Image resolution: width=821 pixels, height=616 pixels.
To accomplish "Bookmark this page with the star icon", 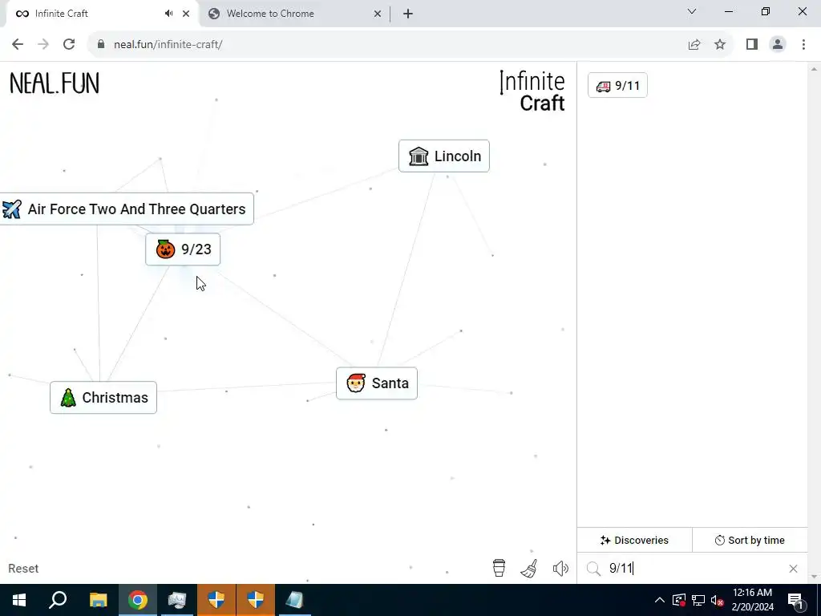I will click(x=720, y=45).
